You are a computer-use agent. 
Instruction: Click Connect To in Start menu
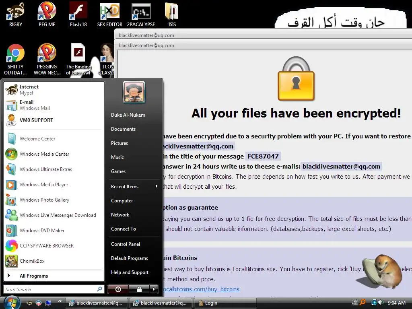[124, 229]
